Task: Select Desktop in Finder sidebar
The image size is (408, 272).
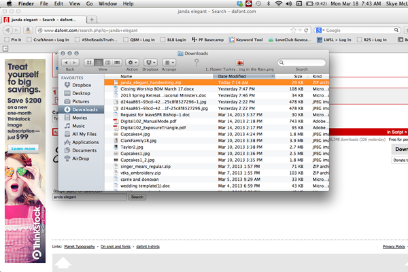Action: coord(81,93)
